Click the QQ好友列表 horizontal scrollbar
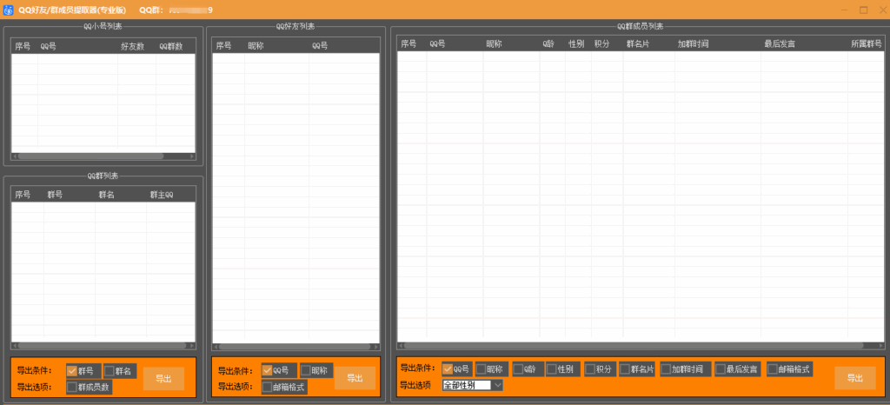This screenshot has height=405, width=890. pos(296,346)
